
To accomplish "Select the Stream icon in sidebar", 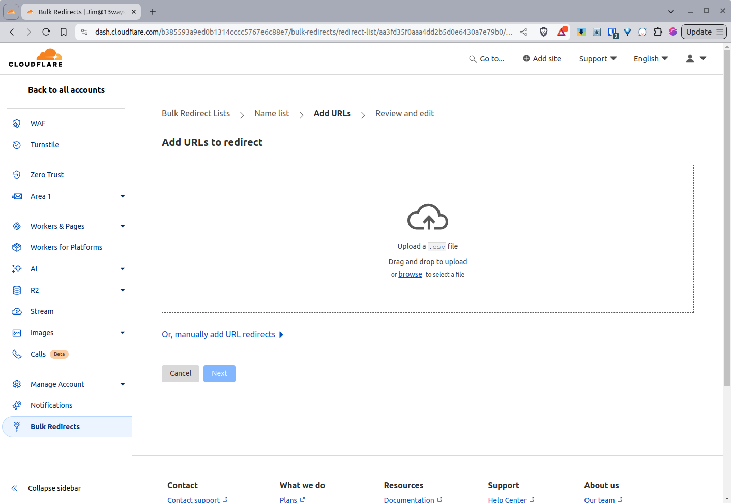I will click(x=16, y=311).
